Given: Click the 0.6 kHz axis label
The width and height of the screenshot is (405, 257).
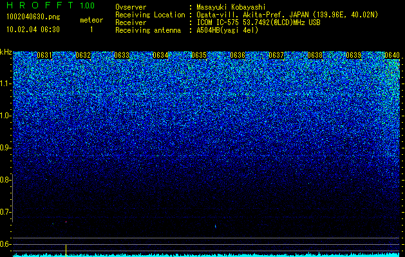Looking at the screenshot, I should coord(5,244).
